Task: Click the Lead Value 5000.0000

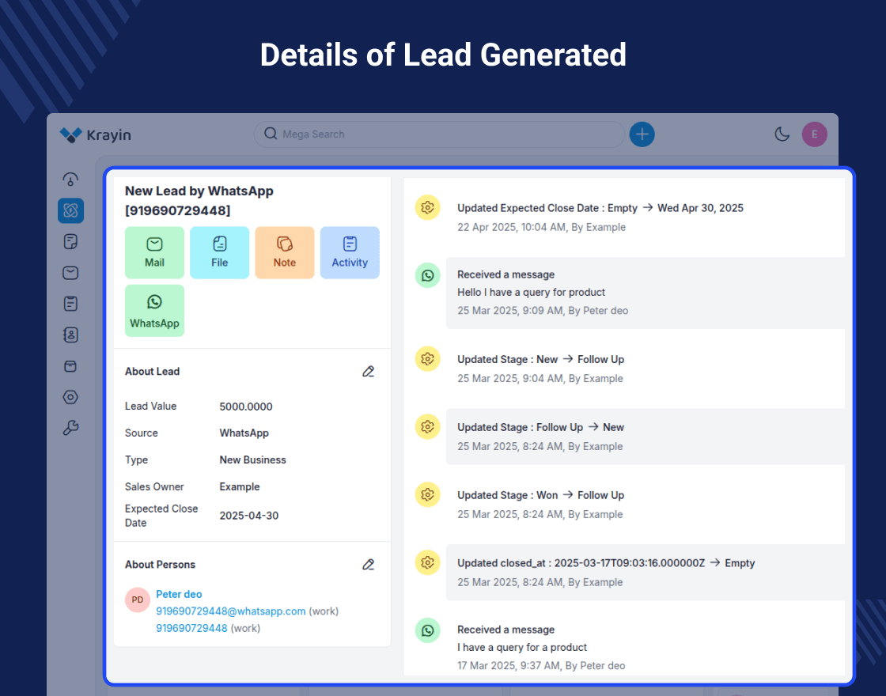Action: click(246, 407)
